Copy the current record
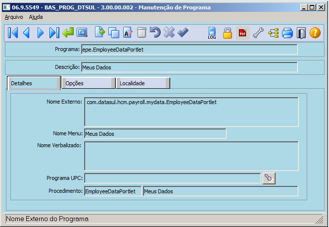 (x=114, y=33)
